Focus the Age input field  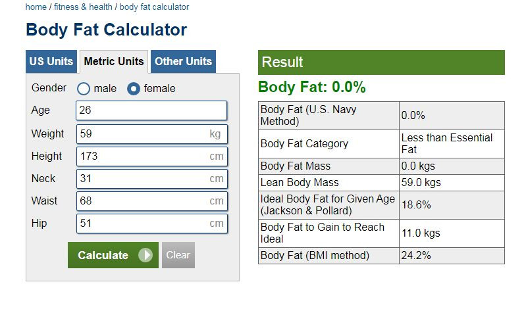click(x=151, y=110)
